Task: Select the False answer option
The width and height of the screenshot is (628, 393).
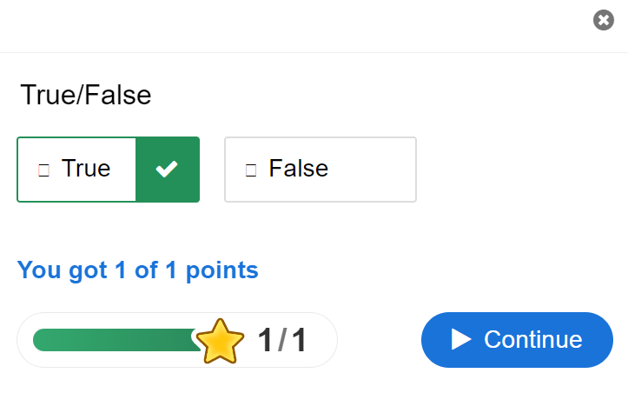Action: click(320, 170)
